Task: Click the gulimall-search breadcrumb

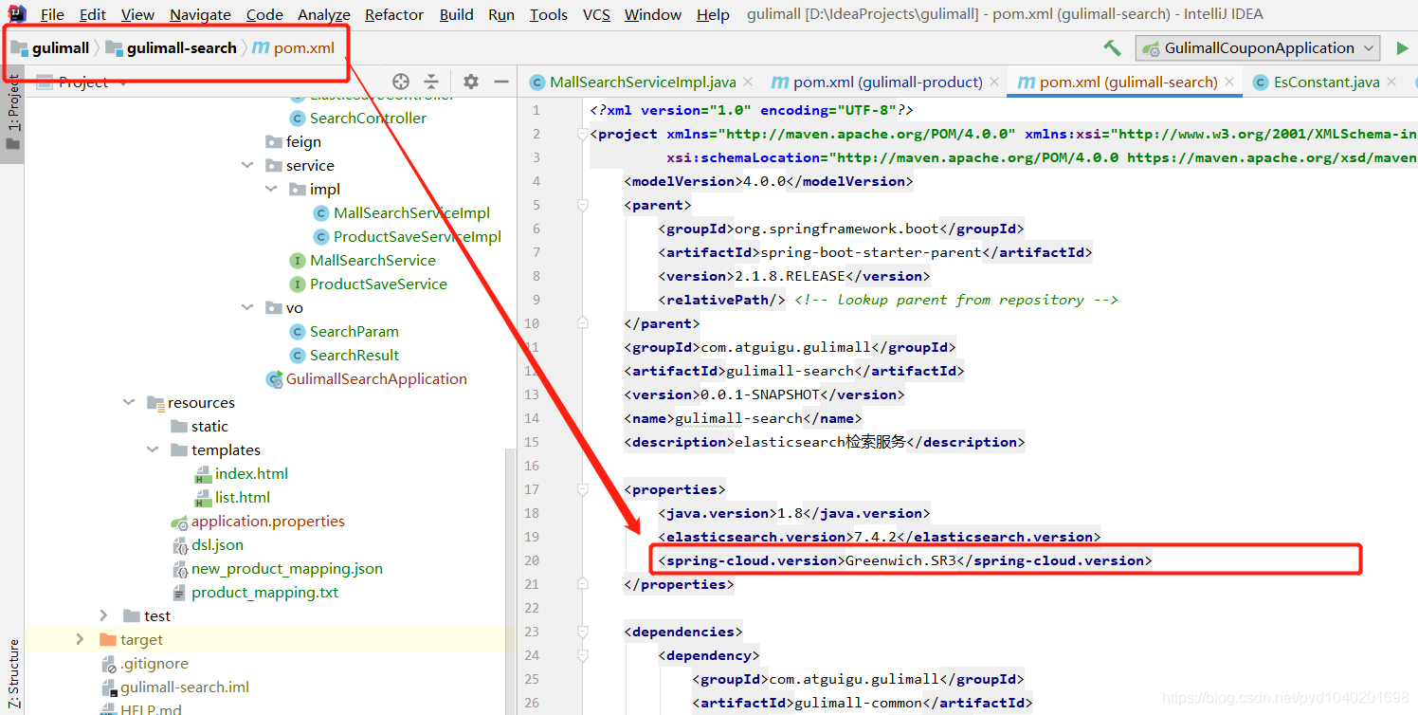Action: (172, 47)
